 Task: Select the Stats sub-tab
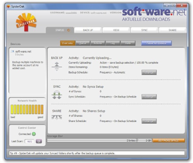(x=128, y=43)
